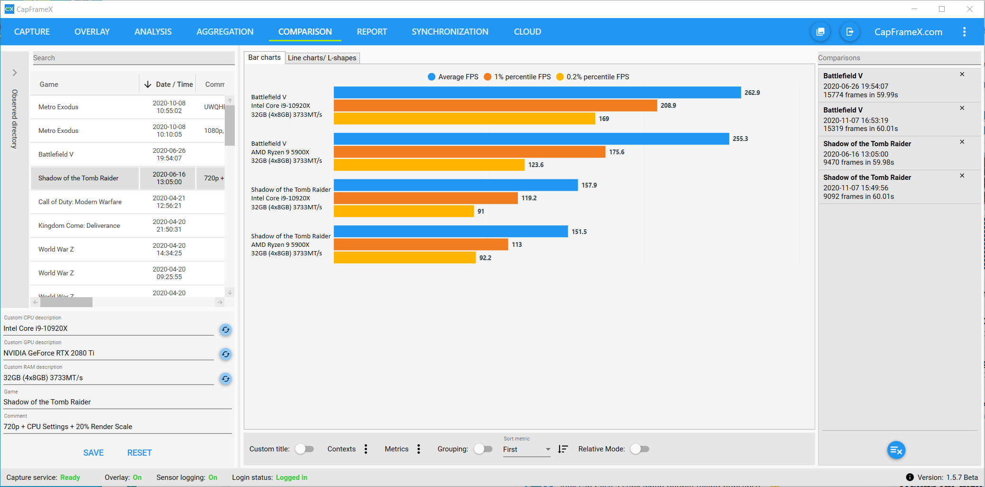Sort records by Date / Time arrow

click(x=147, y=84)
